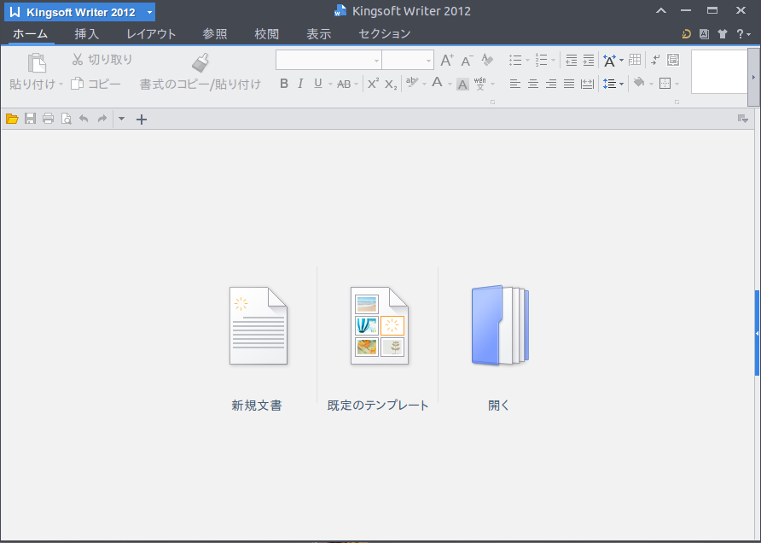This screenshot has width=761, height=543.
Task: Toggle Strikethrough (AB) formatting
Action: point(344,84)
